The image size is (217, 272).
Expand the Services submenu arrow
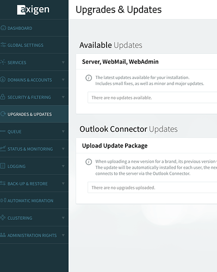coord(63,63)
